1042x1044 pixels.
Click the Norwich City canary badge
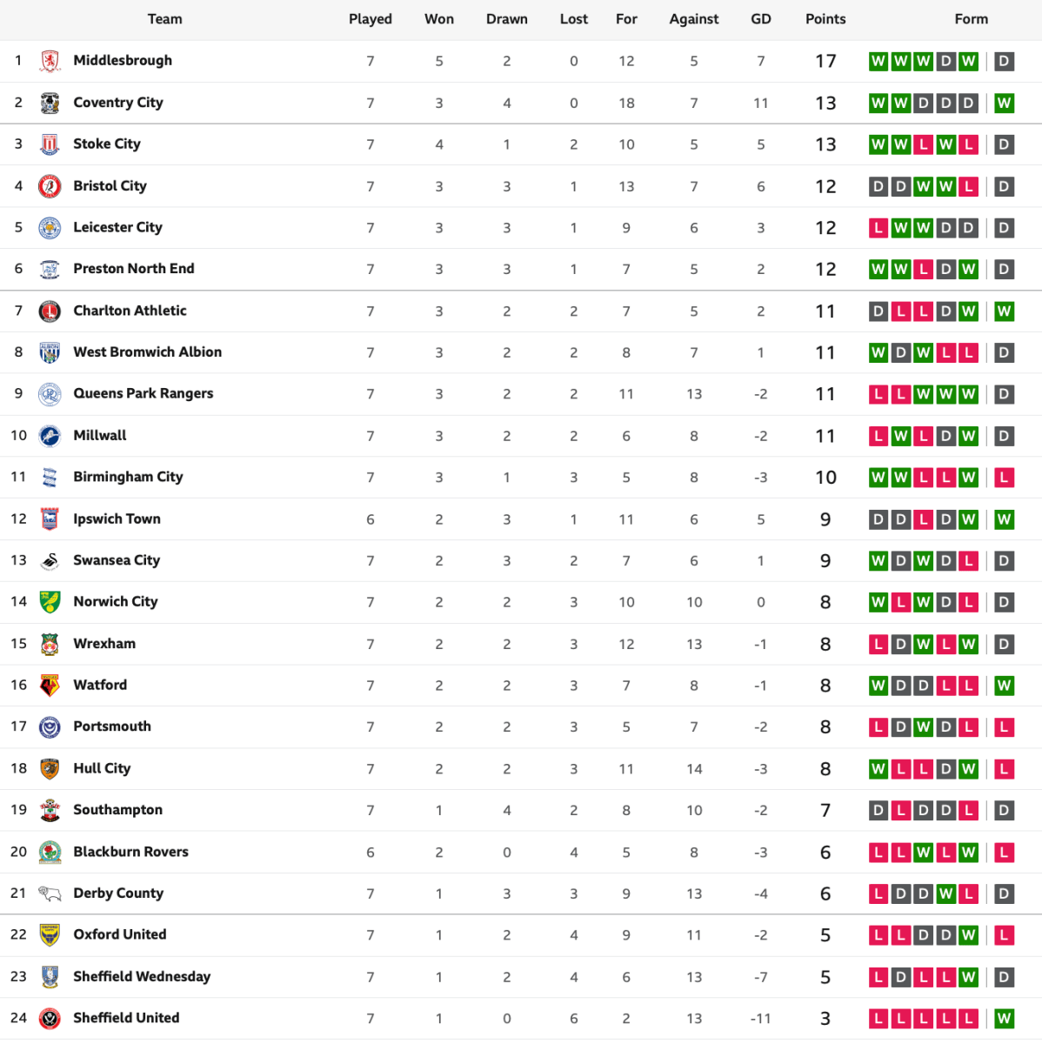[x=50, y=602]
